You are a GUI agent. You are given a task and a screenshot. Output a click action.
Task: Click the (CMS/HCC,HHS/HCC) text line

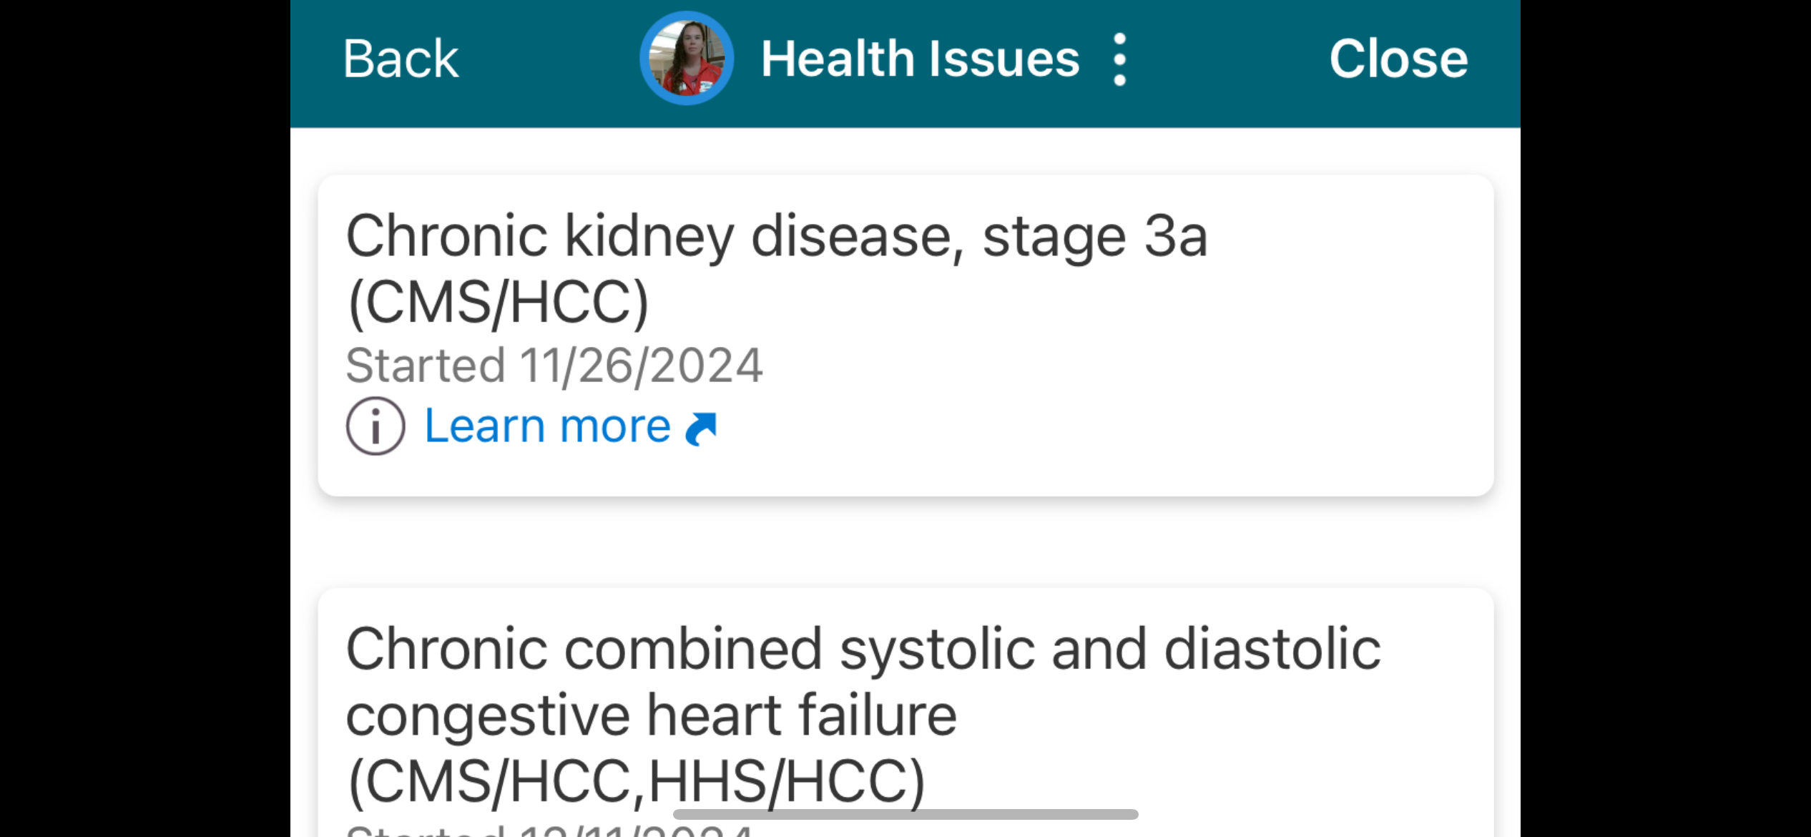pos(637,780)
